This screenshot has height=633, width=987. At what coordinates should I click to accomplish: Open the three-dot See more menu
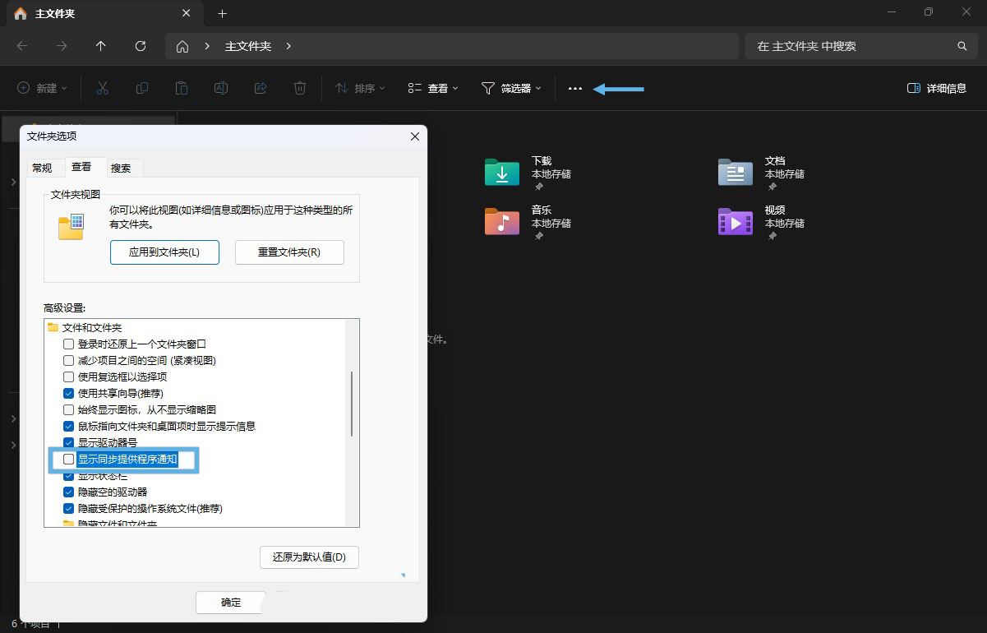click(575, 88)
